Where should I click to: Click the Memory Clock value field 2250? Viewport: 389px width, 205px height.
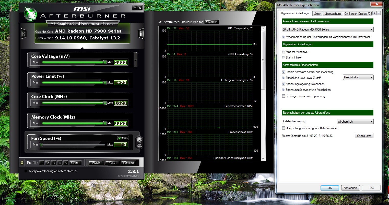(121, 123)
